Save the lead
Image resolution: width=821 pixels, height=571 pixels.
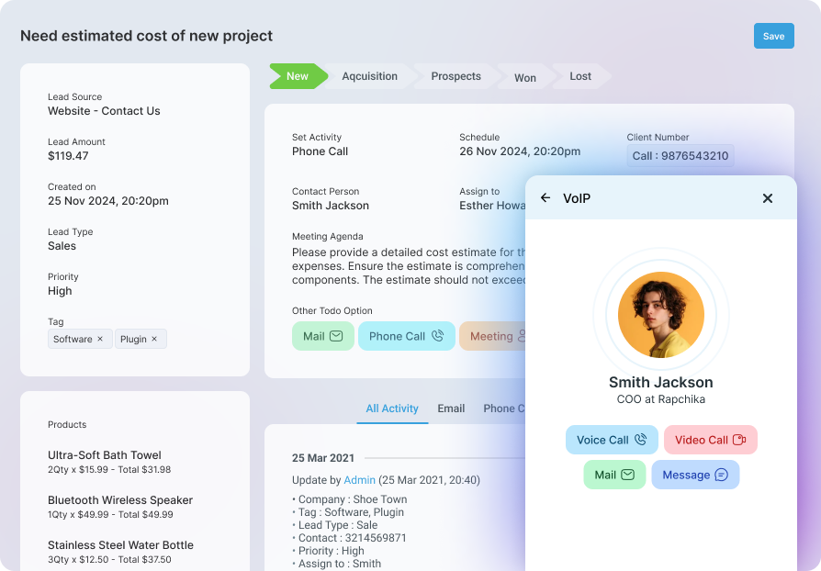[773, 36]
